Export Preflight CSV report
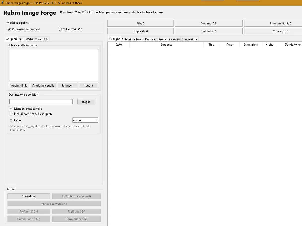This screenshot has height=226, width=302. (x=77, y=211)
